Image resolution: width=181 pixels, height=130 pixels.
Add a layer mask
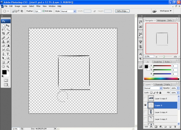tap(156, 127)
